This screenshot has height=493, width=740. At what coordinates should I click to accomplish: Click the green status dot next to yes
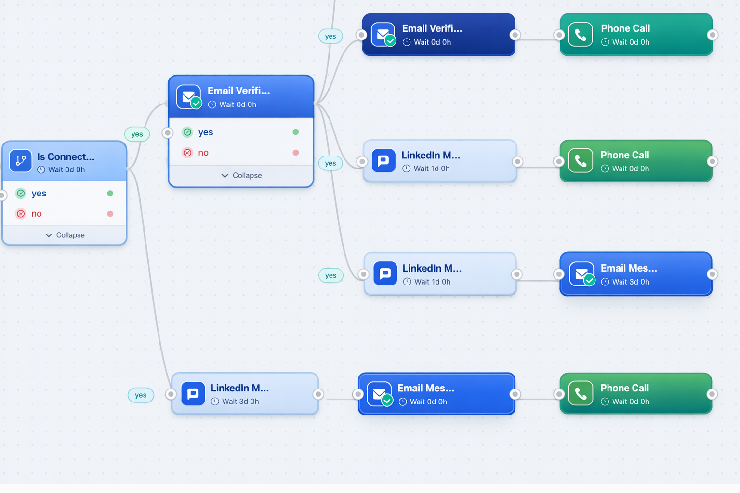click(295, 131)
